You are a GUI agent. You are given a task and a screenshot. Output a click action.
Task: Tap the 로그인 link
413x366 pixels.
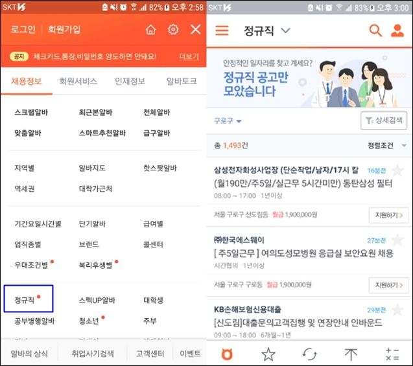click(23, 29)
